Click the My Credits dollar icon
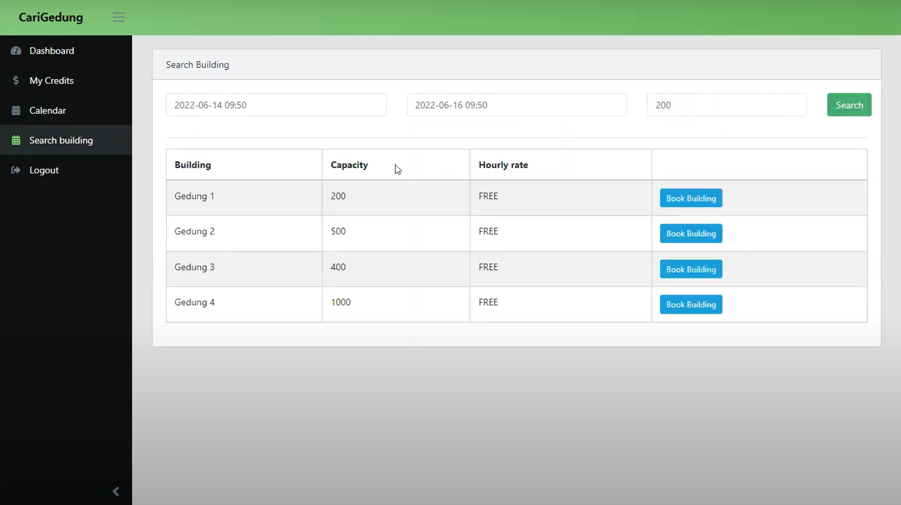 (16, 80)
